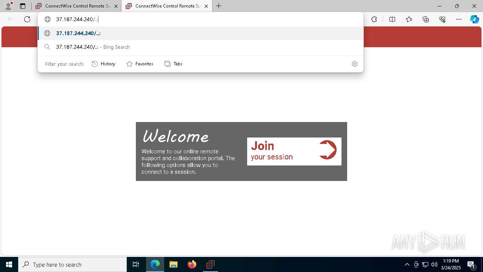This screenshot has height=272, width=483.
Task: Open the clock and date flyout
Action: click(451, 264)
